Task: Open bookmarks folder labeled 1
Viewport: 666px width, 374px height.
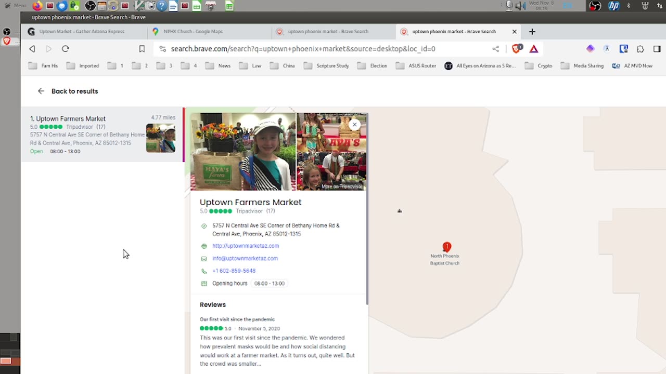Action: pos(116,66)
